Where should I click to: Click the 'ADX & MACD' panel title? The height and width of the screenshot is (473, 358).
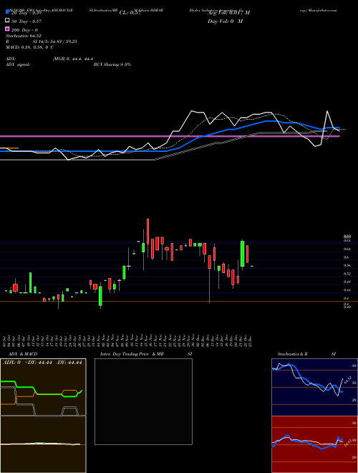pyautogui.click(x=23, y=354)
